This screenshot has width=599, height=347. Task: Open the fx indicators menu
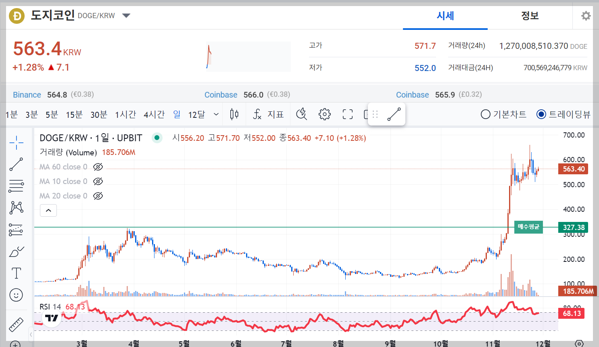click(x=257, y=115)
